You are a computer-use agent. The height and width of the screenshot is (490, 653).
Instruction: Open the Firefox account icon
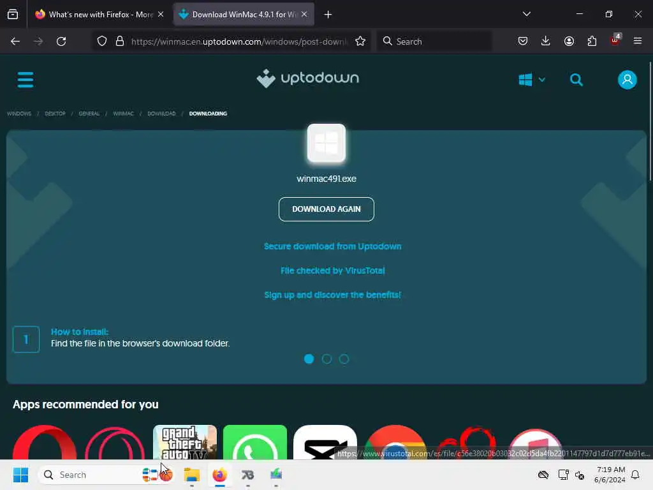pyautogui.click(x=569, y=41)
